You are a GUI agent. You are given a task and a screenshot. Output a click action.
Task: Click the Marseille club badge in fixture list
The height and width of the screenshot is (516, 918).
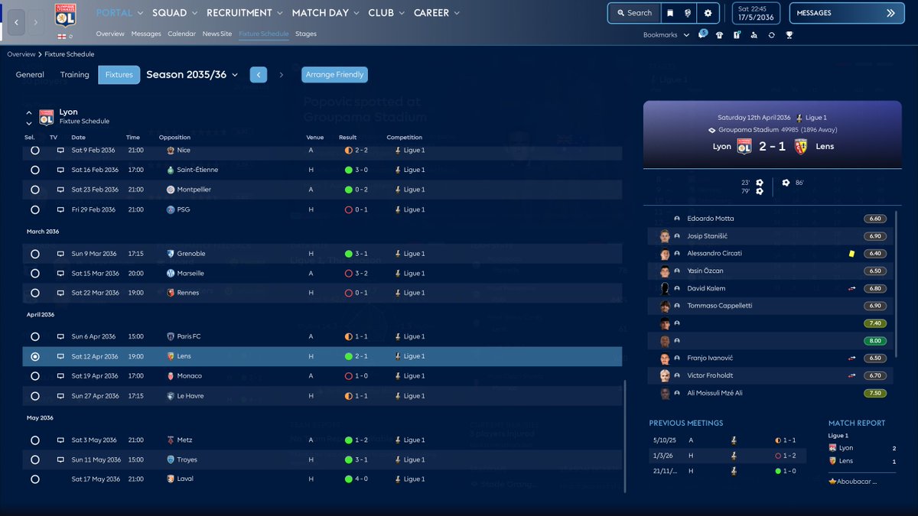click(171, 273)
